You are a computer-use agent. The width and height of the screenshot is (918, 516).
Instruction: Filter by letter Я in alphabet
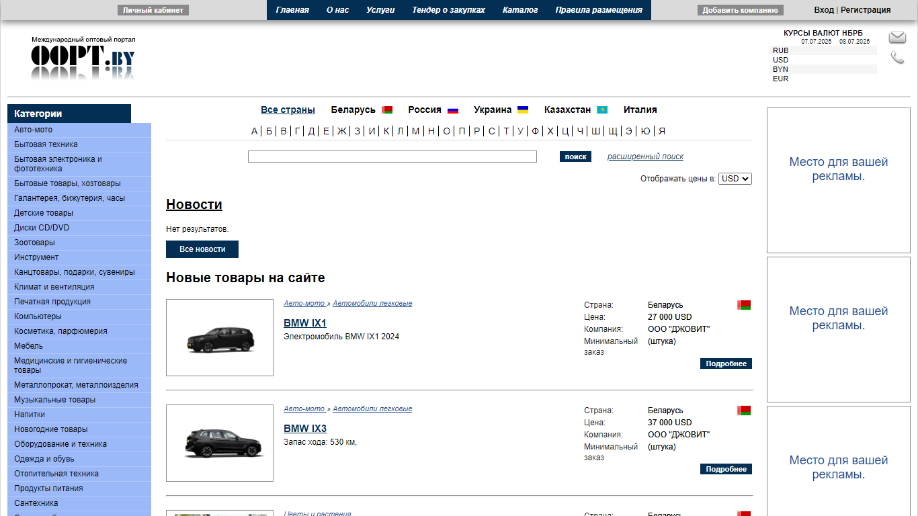point(661,131)
